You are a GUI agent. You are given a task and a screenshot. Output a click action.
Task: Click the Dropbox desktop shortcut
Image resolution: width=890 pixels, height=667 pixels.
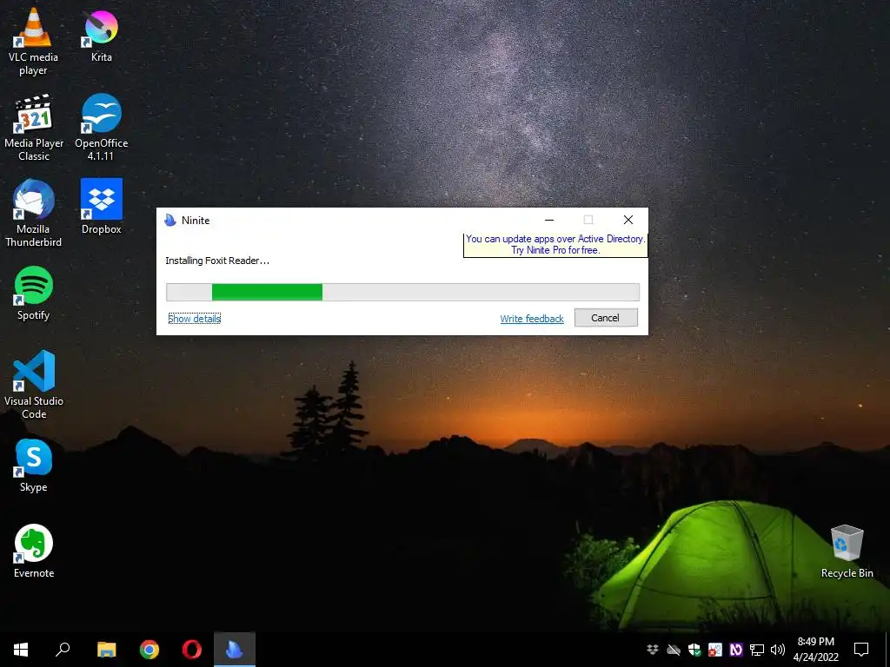[101, 207]
